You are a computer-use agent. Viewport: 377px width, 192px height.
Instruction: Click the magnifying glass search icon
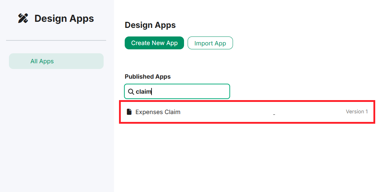[x=131, y=92]
